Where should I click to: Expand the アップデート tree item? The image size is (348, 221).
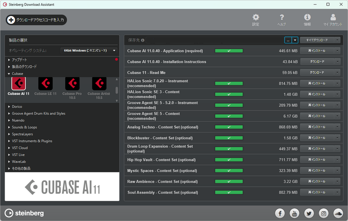tap(9, 60)
